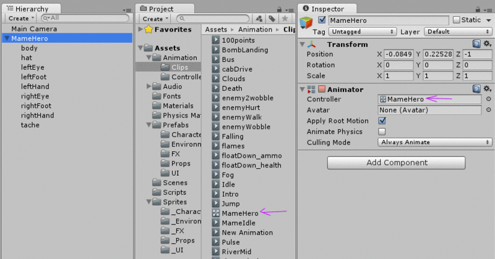Click the Add Component button
This screenshot has height=259, width=495.
click(x=396, y=163)
